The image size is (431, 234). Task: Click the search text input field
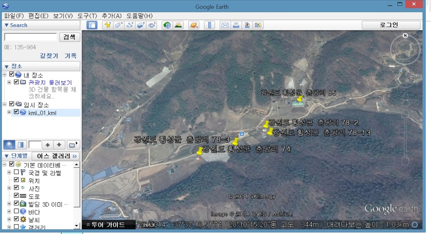click(30, 37)
